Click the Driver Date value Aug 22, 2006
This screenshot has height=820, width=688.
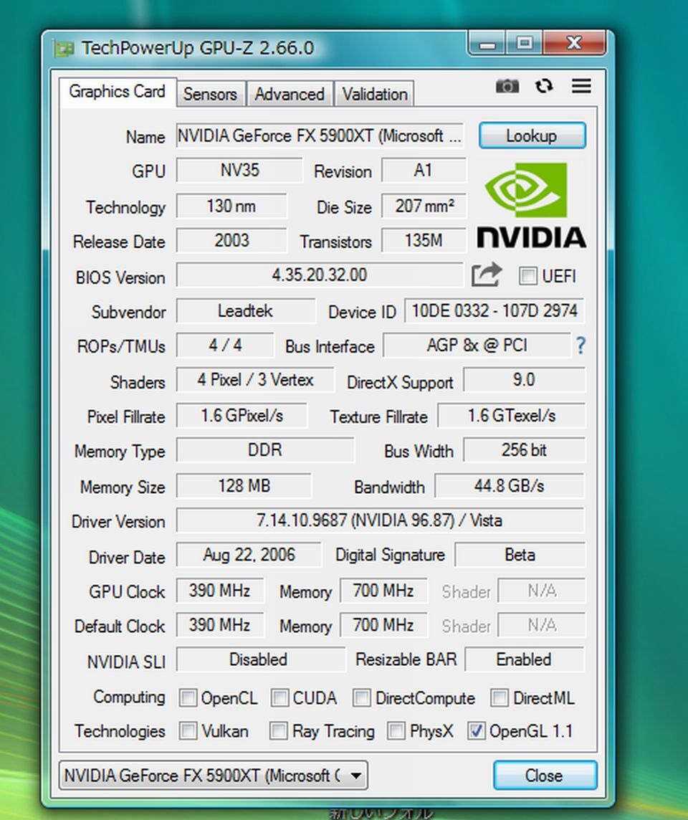click(249, 555)
